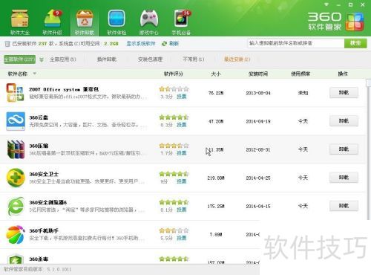Click 卸载 button for 360安全卫士
The image size is (371, 275).
coord(344,178)
